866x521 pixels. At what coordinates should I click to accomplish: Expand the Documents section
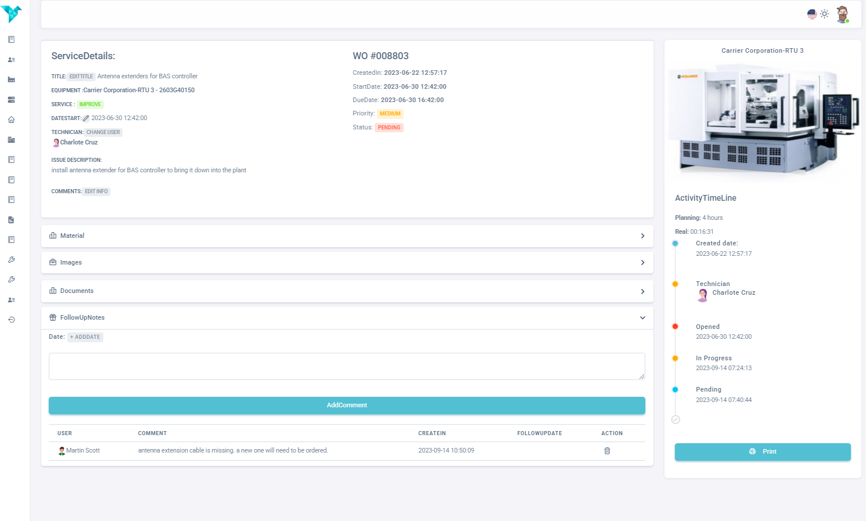tap(347, 291)
